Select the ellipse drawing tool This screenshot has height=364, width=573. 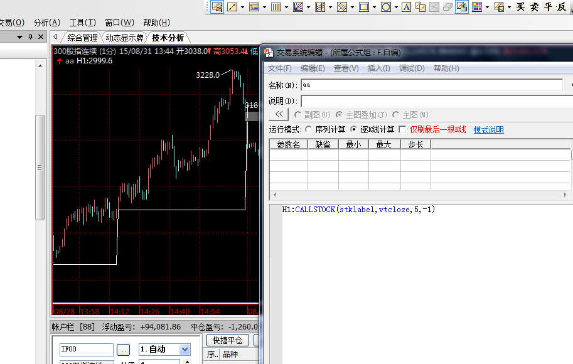386,7
